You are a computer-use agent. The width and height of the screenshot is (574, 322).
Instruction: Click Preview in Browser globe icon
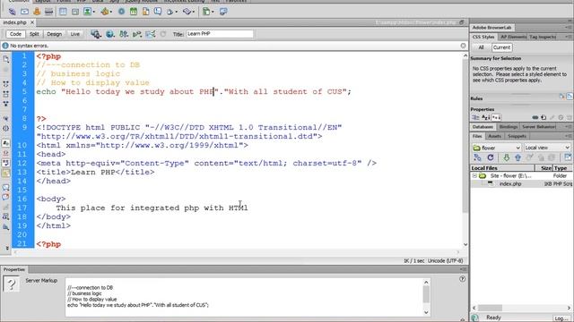pyautogui.click(x=109, y=34)
